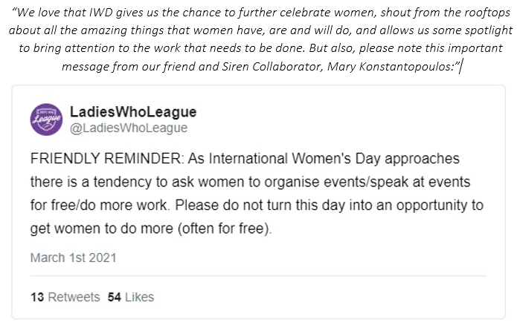This screenshot has height=328, width=517.
Task: Place cursor at end of italic quote
Action: pos(460,68)
